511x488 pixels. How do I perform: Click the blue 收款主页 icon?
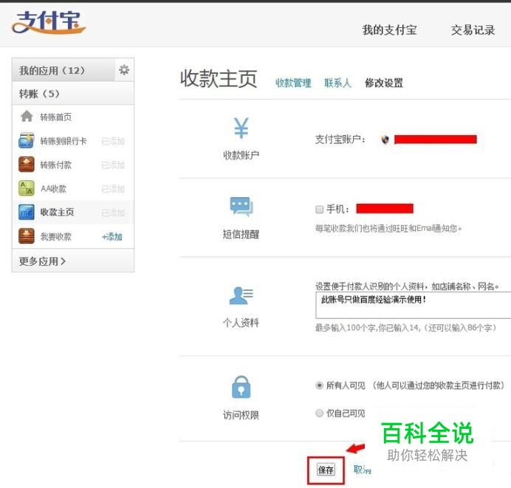click(27, 212)
